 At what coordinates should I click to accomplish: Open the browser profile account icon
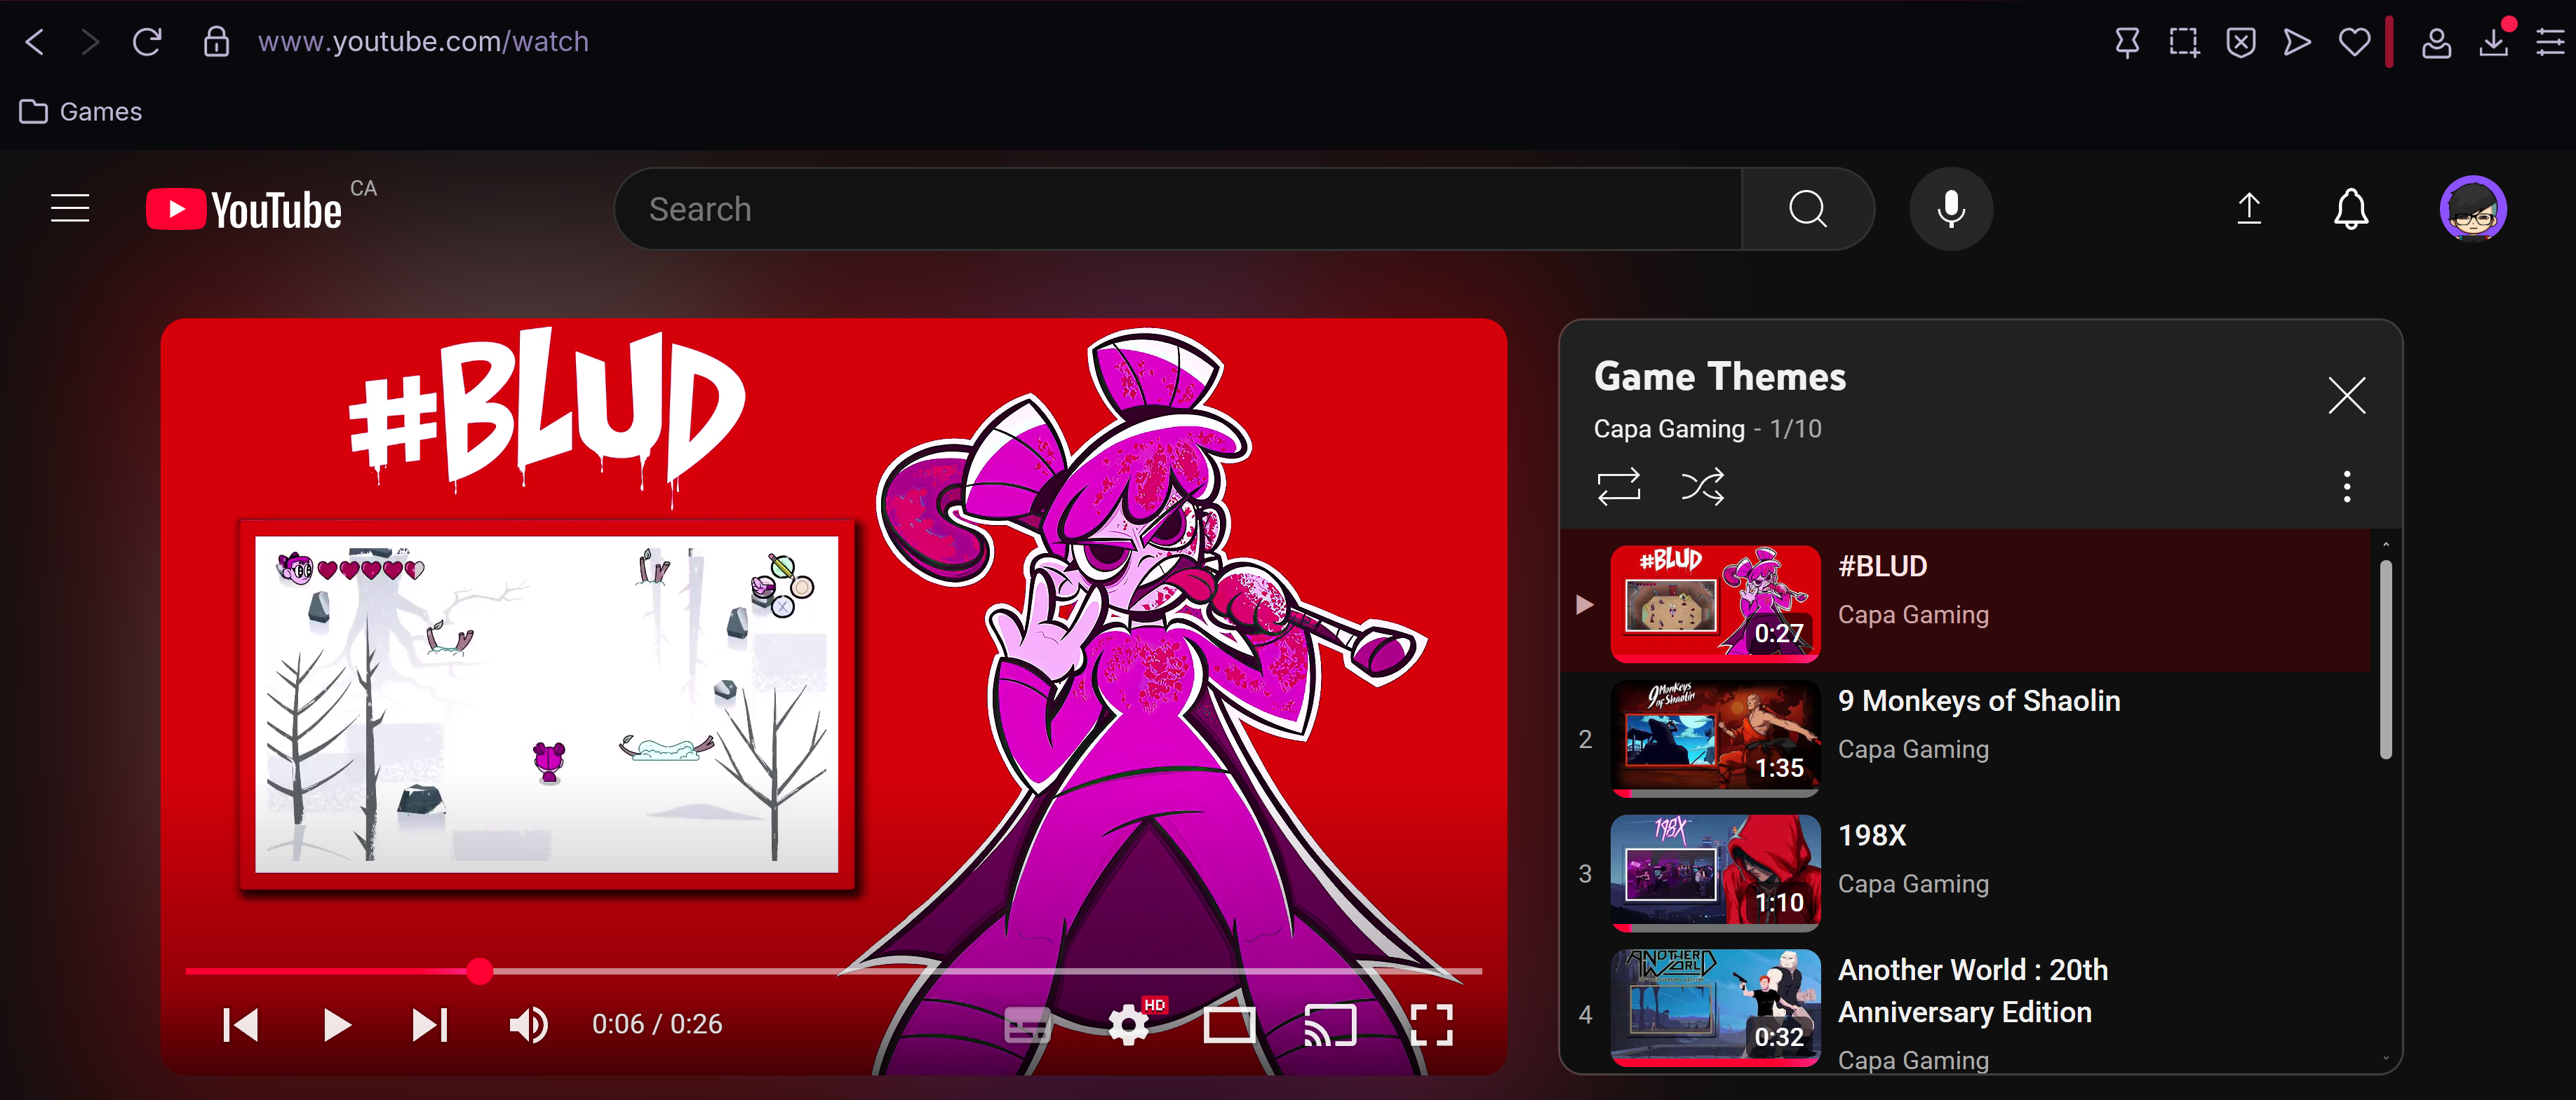click(x=2436, y=43)
